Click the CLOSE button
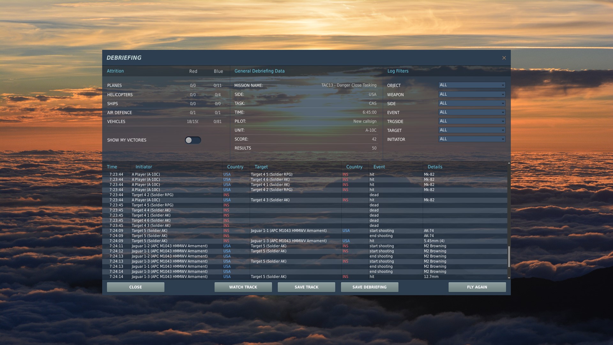The image size is (613, 345). click(135, 287)
